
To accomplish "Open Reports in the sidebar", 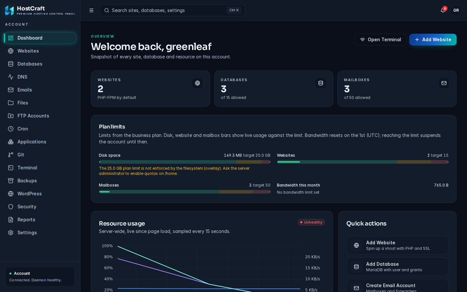I will [x=40, y=220].
